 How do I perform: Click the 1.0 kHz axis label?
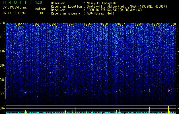(2, 51)
